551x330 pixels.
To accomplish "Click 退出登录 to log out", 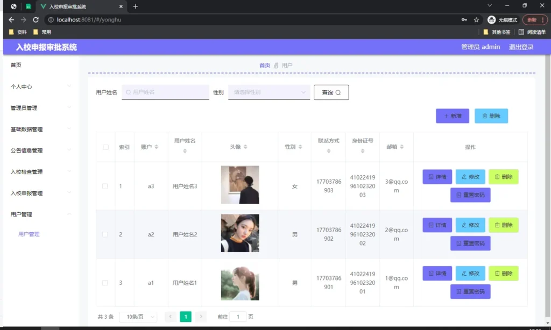I will tap(521, 47).
